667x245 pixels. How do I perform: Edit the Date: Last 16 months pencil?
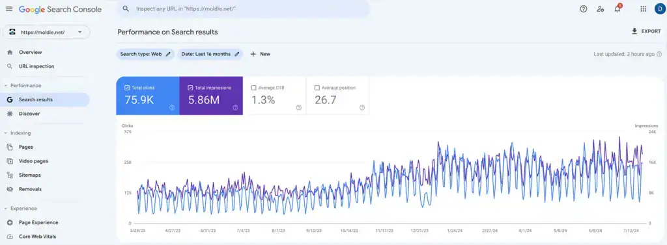[237, 54]
